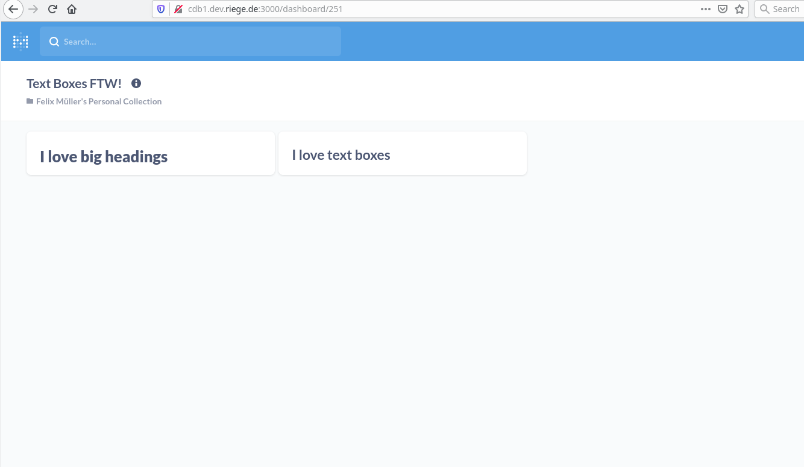Open Firefox tracking protection shield icon
Image resolution: width=804 pixels, height=467 pixels.
160,9
